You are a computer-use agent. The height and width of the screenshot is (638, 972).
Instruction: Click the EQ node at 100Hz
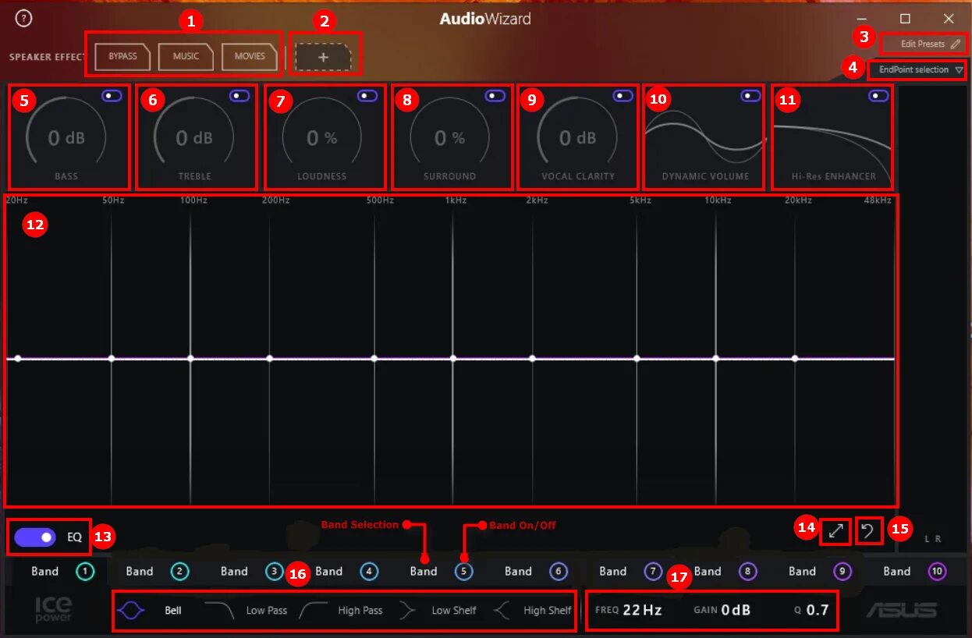click(x=190, y=359)
